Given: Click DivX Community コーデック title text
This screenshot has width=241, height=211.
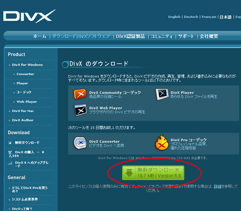Looking at the screenshot, I should 115,92.
